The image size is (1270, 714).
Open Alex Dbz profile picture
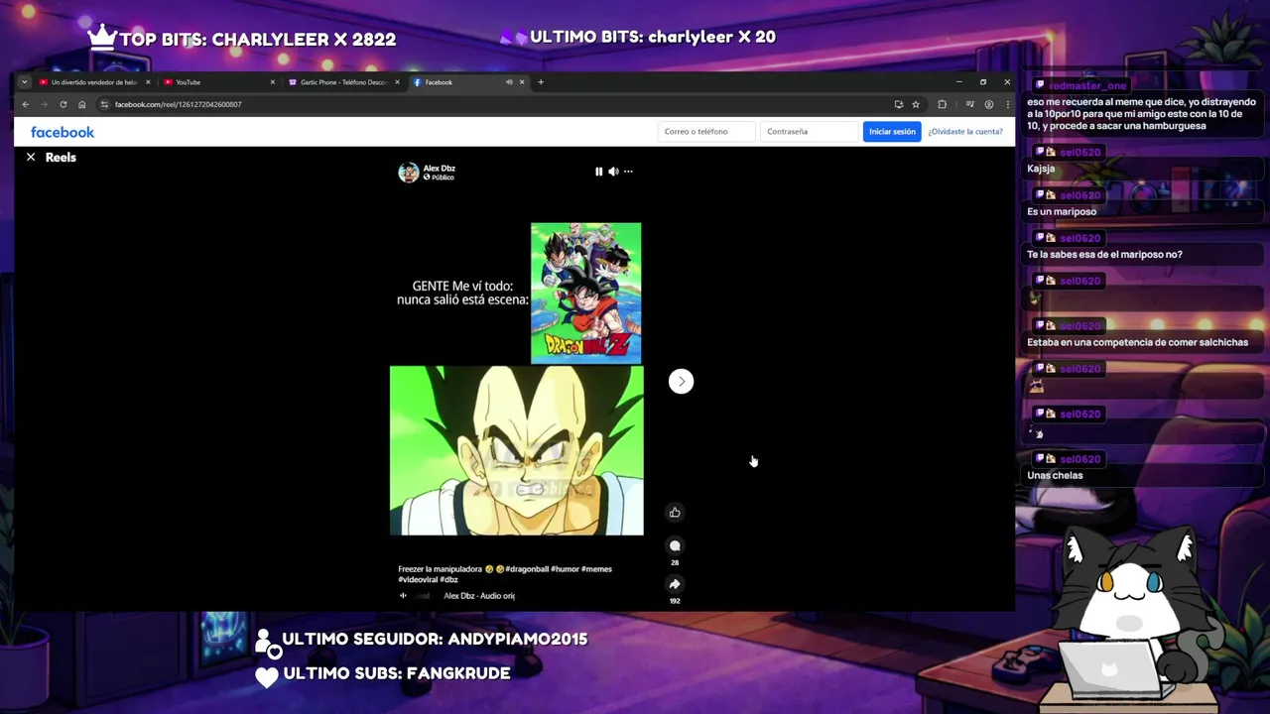[409, 173]
